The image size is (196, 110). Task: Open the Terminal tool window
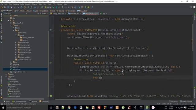[x=33, y=101]
